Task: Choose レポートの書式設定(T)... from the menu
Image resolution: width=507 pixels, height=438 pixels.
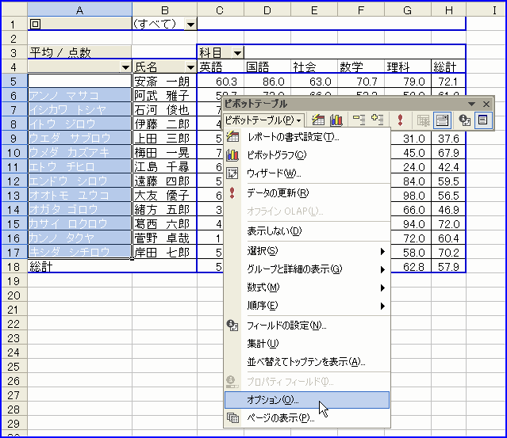Action: (x=307, y=137)
